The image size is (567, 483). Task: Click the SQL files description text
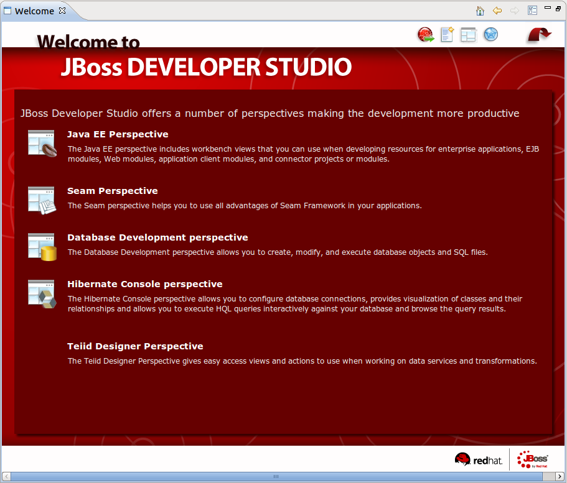(278, 252)
